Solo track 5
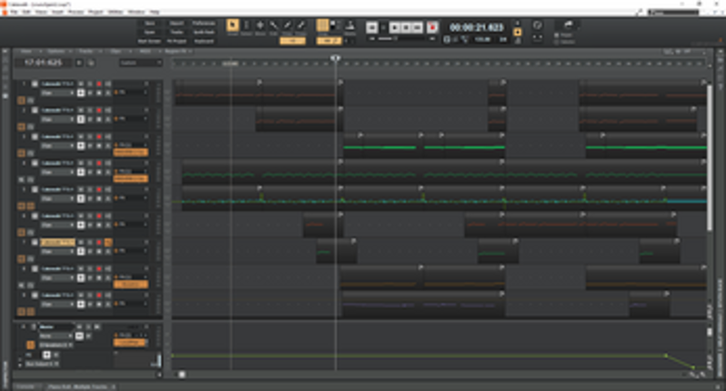Viewport: 726px width, 391px height. [x=90, y=190]
